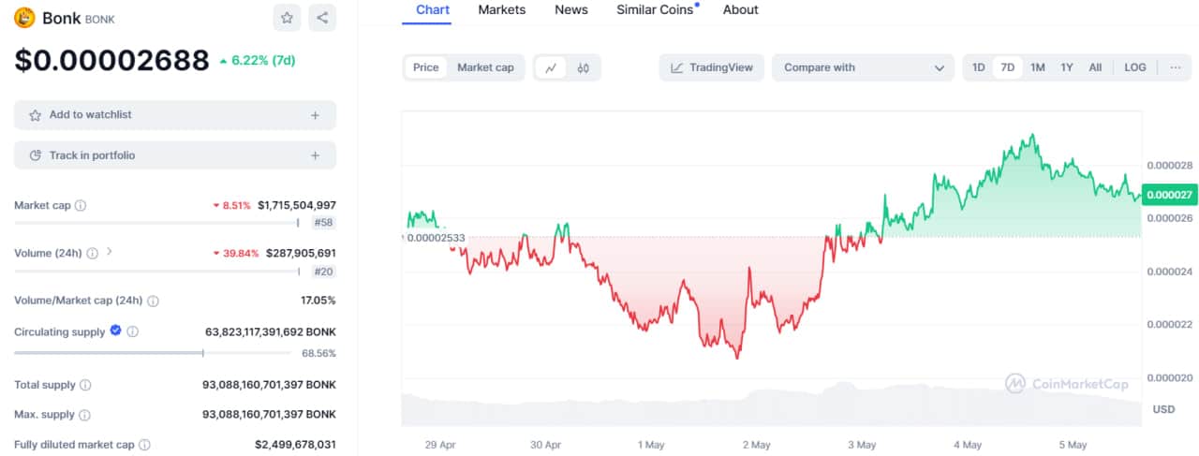Screen dimensions: 1199x456
Task: Set the chart range to All
Action: [x=1095, y=67]
